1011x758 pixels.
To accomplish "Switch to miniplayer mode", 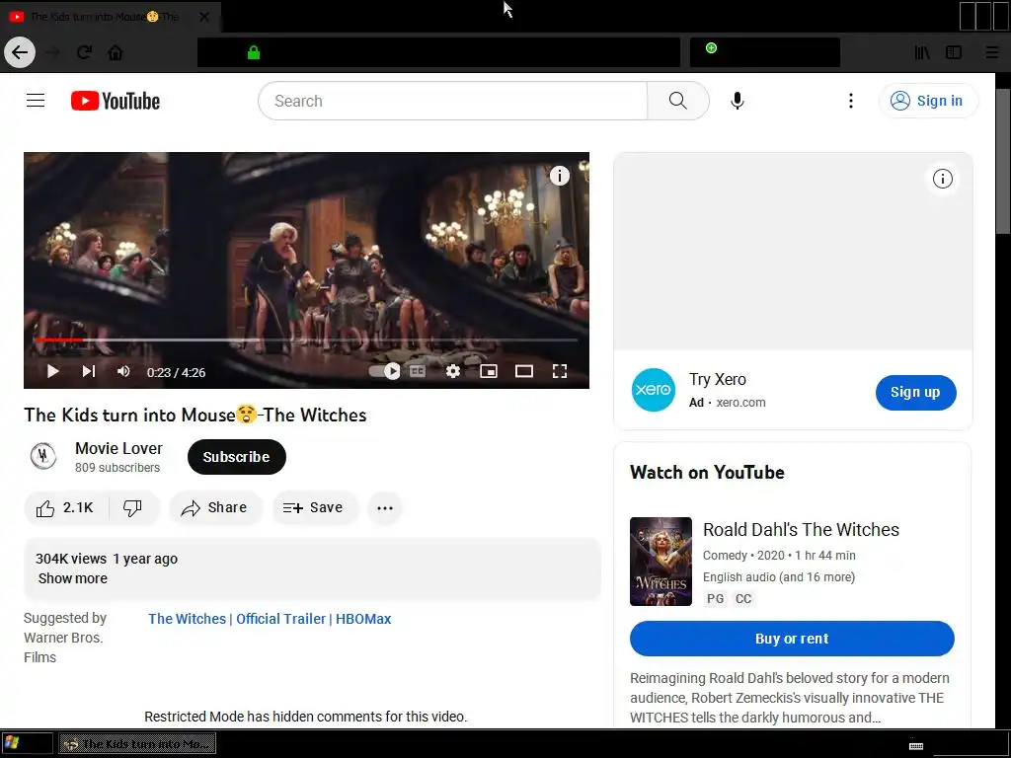I will [489, 371].
